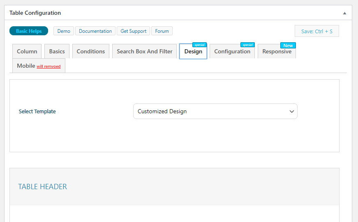This screenshot has width=358, height=222.
Task: Open the Documentation link
Action: (x=95, y=31)
